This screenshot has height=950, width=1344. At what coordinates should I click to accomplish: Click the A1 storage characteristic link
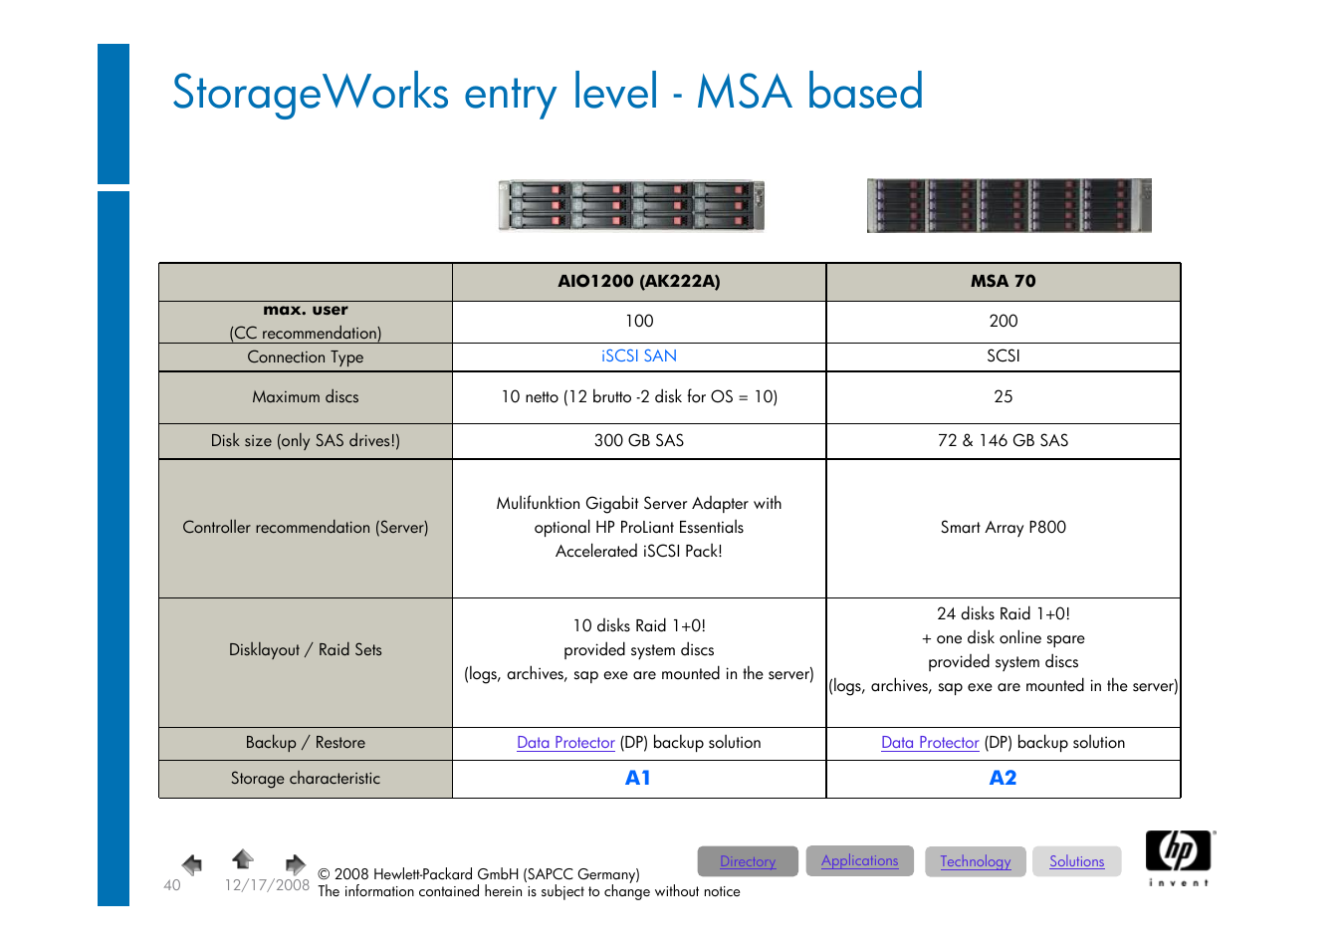coord(638,778)
